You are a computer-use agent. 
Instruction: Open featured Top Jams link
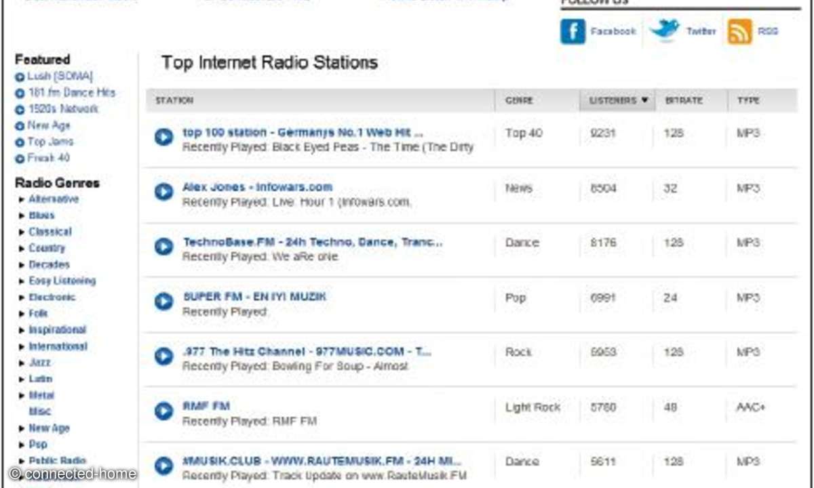pos(50,142)
